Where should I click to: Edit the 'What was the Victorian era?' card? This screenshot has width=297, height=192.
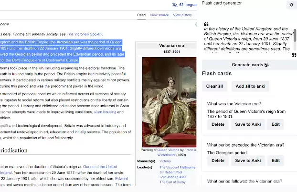276,124
